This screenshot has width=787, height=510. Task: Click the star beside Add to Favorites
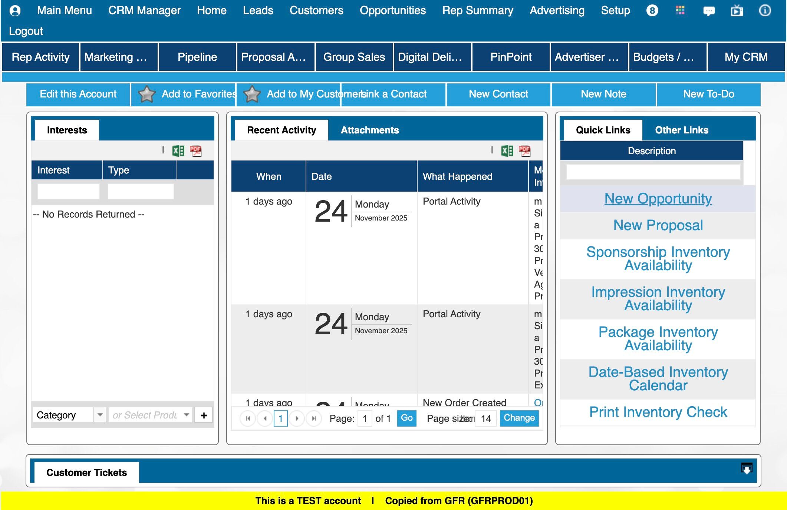(x=146, y=94)
